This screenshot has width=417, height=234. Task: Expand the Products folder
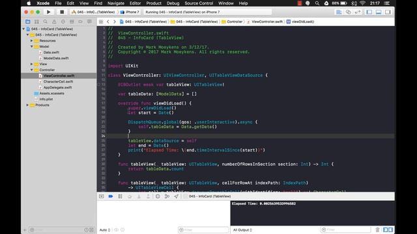pos(27,105)
